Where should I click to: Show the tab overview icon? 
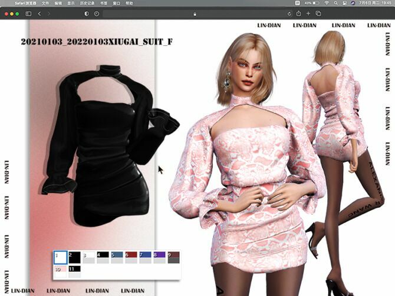(318, 14)
